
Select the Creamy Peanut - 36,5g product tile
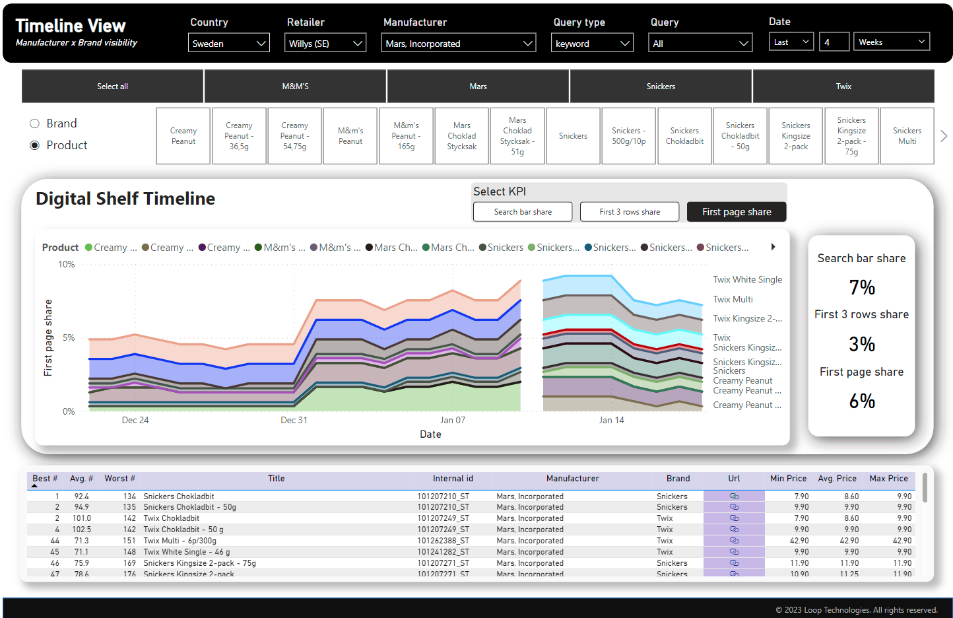(x=239, y=136)
